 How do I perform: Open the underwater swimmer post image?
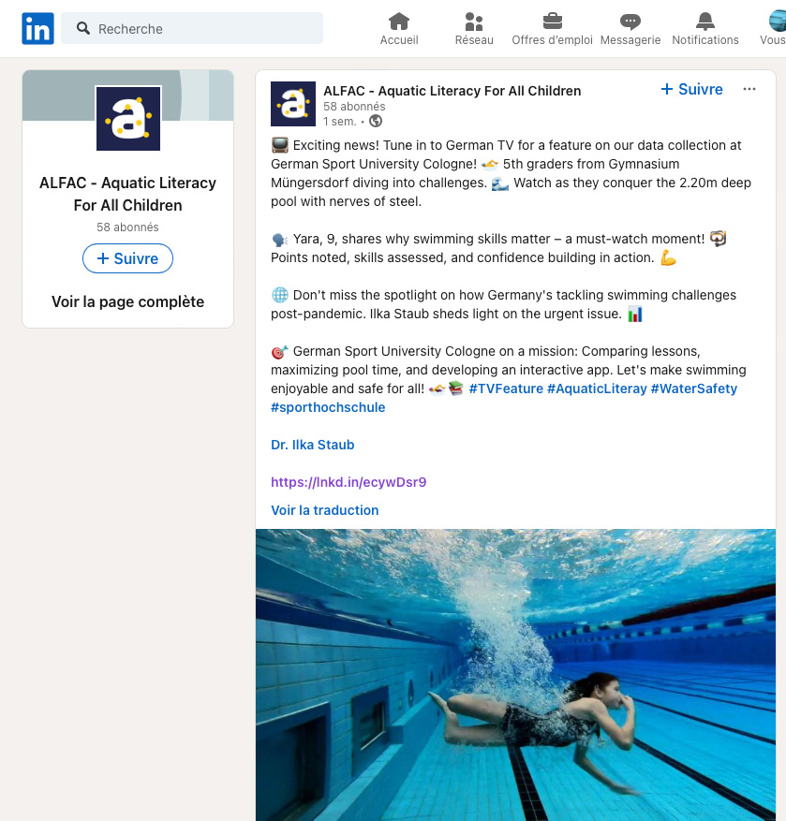(515, 674)
